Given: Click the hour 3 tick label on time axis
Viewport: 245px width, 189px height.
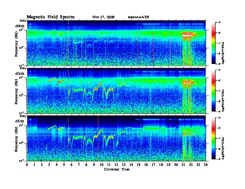Looking at the screenshot, I should click(49, 165).
